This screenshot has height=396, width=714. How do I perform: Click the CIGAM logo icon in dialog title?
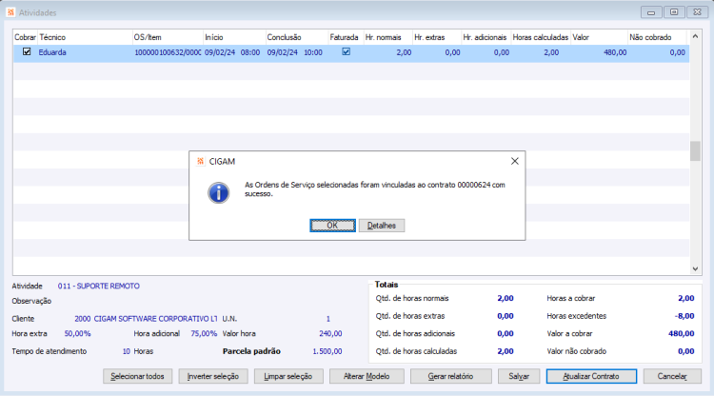(x=200, y=162)
